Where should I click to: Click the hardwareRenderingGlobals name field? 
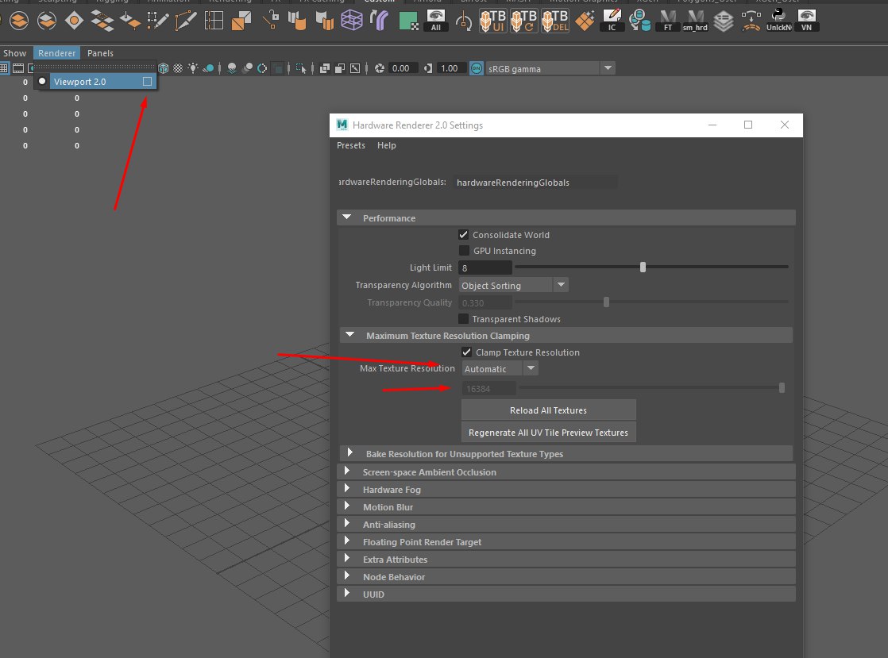(536, 183)
